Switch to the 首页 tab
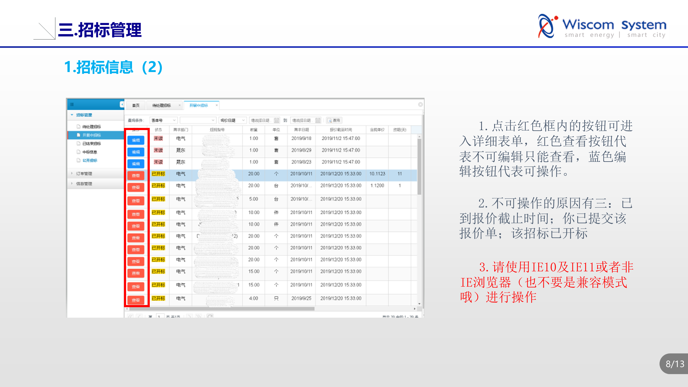The width and height of the screenshot is (688, 387). pos(136,105)
